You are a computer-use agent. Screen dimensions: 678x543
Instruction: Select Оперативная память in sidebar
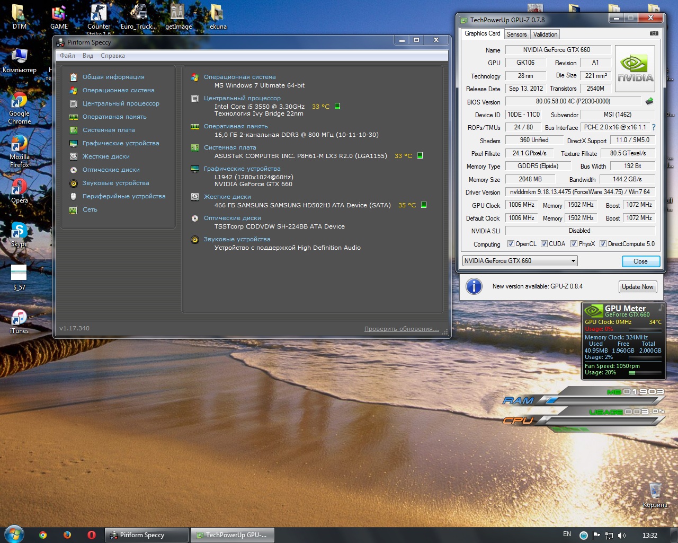114,117
